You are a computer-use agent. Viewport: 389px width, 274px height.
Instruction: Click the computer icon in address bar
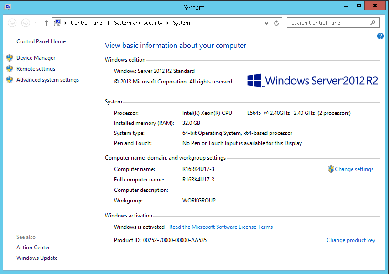[58, 23]
